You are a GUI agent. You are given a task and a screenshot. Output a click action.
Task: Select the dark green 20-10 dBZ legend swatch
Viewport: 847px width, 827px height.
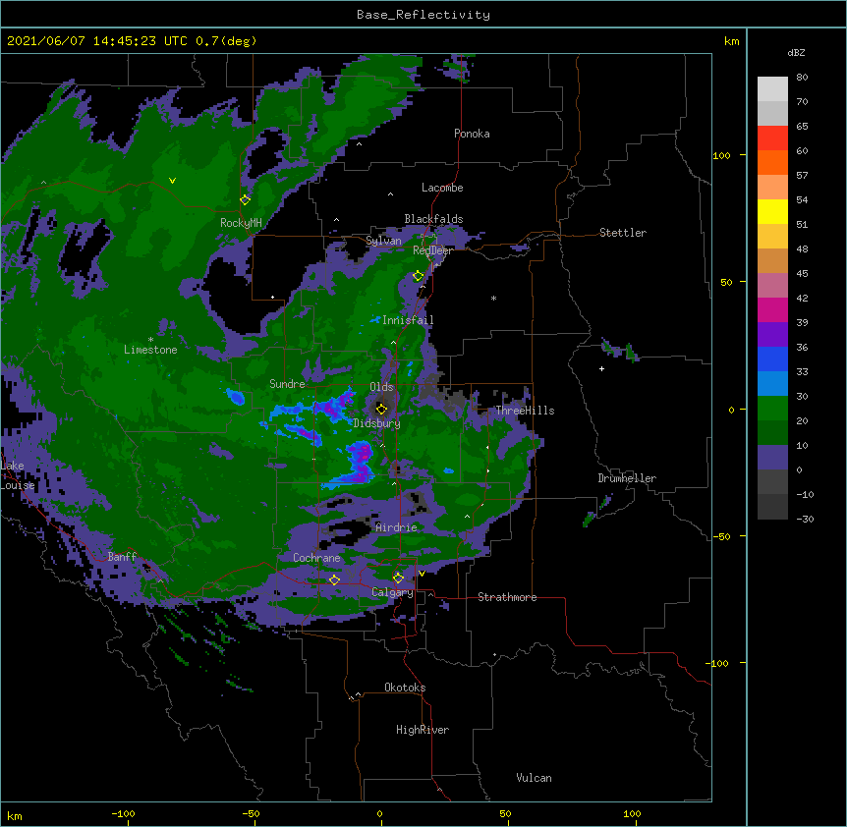772,433
